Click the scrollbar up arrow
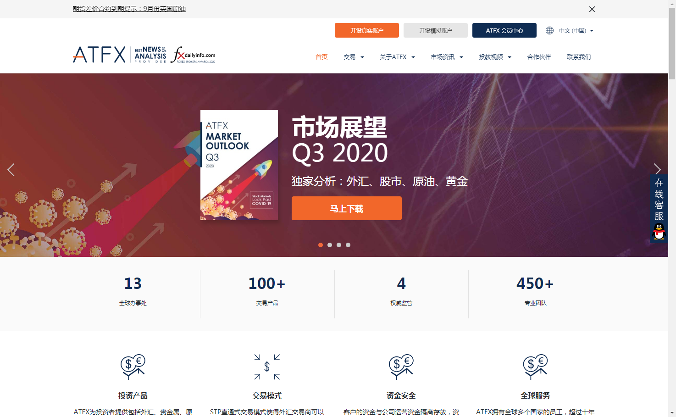 672,4
